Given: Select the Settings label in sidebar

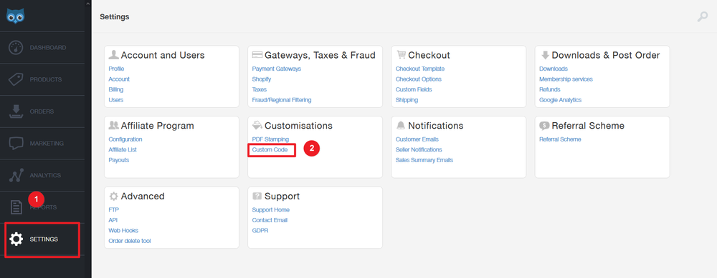Looking at the screenshot, I should pyautogui.click(x=44, y=239).
